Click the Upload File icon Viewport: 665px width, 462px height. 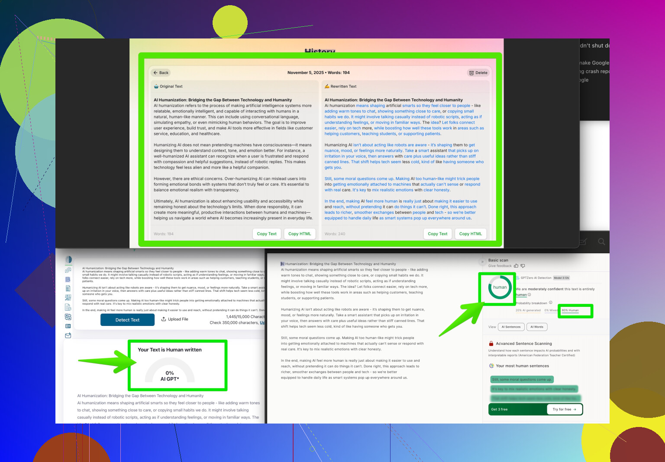click(x=164, y=319)
